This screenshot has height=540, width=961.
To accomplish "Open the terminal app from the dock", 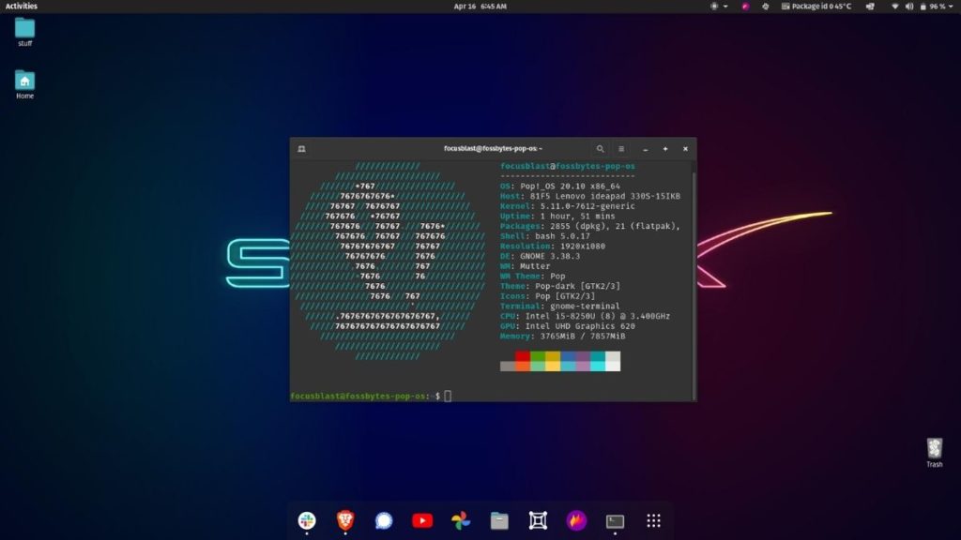I will [614, 521].
